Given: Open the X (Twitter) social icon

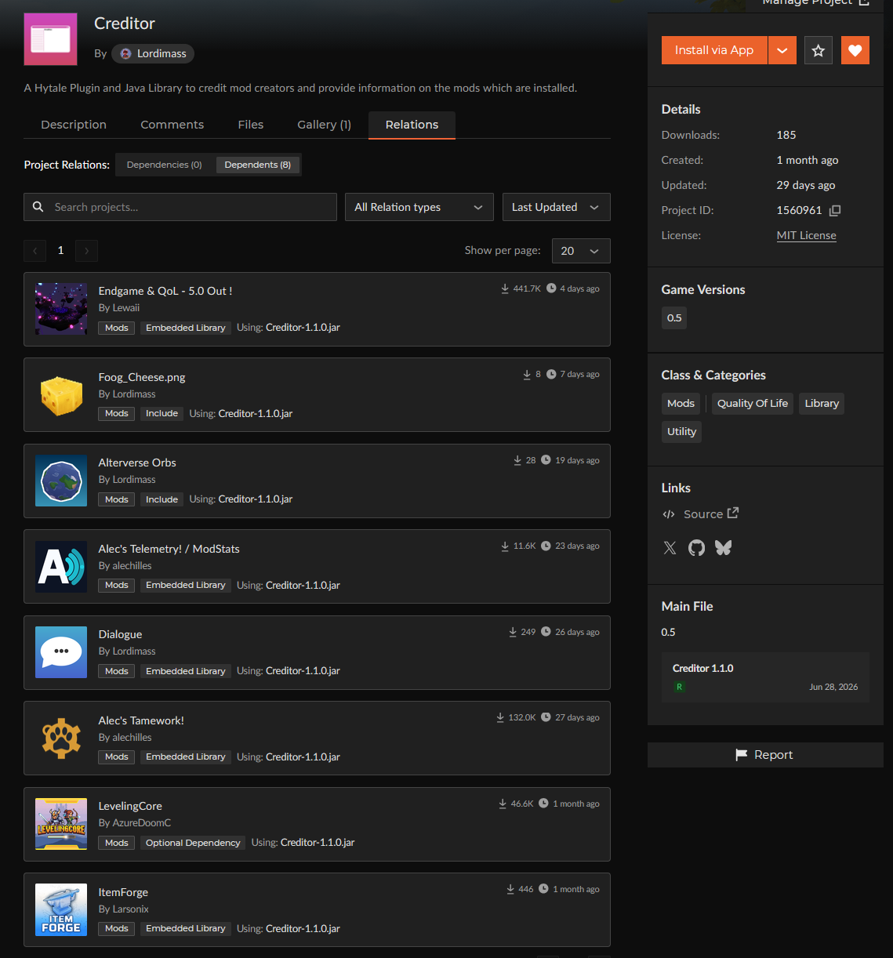Looking at the screenshot, I should coord(670,548).
